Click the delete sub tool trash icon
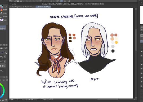The height and width of the screenshot is (102, 143). 6,45
